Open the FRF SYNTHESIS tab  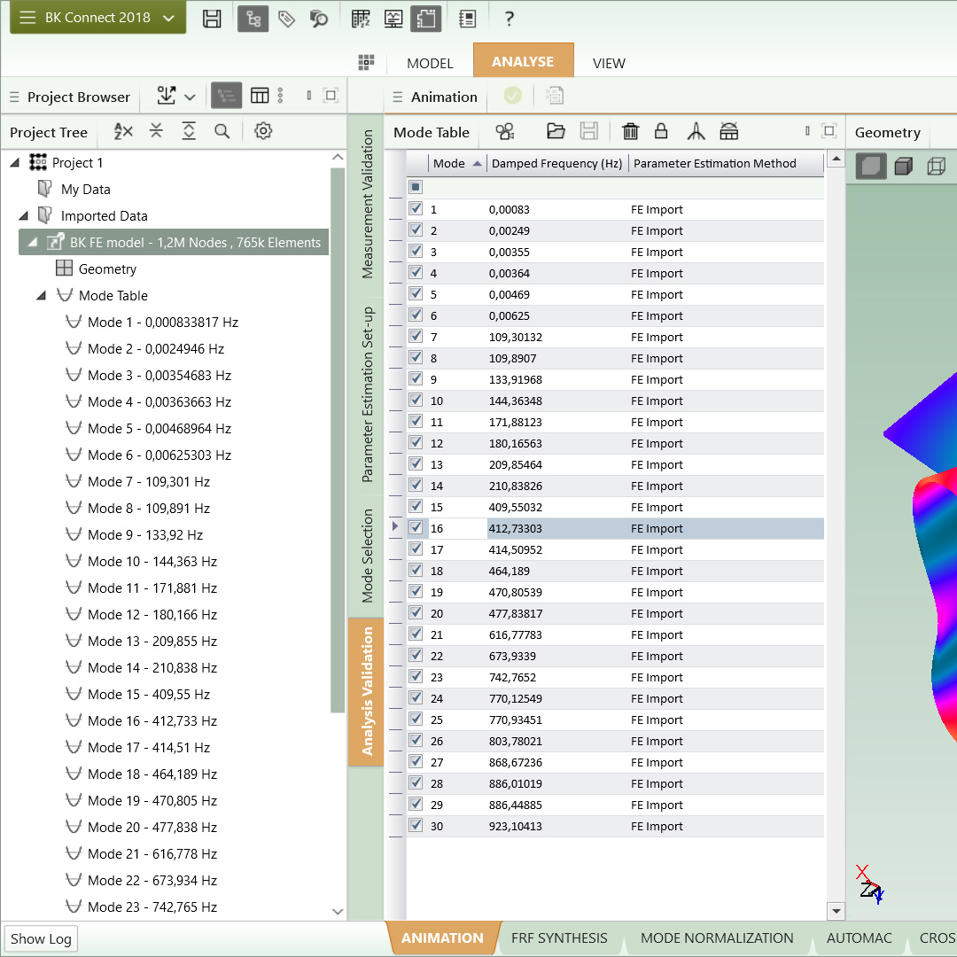(559, 938)
